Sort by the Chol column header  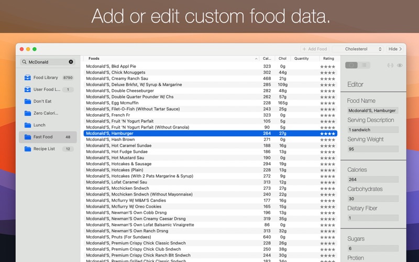[282, 58]
